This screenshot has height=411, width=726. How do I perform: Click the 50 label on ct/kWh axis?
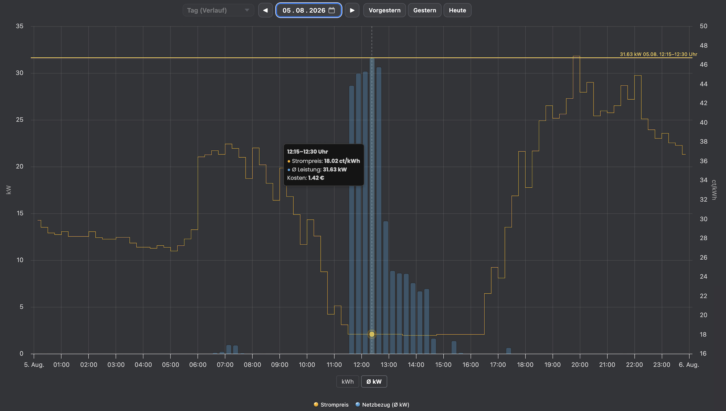click(x=703, y=26)
